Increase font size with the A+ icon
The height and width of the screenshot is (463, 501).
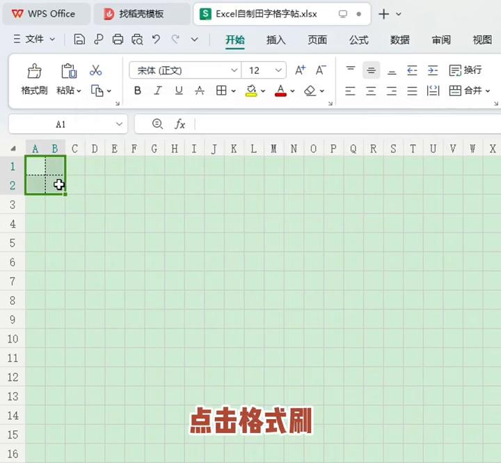[300, 70]
